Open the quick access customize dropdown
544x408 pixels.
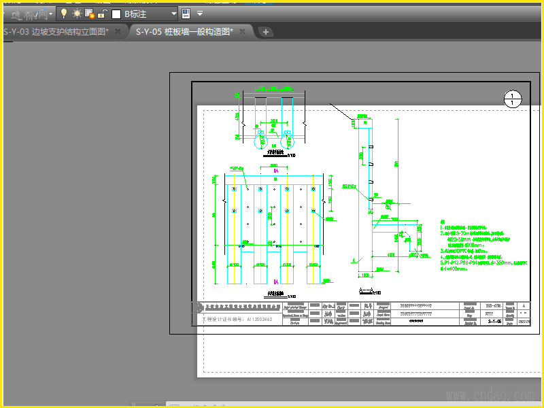coord(200,14)
